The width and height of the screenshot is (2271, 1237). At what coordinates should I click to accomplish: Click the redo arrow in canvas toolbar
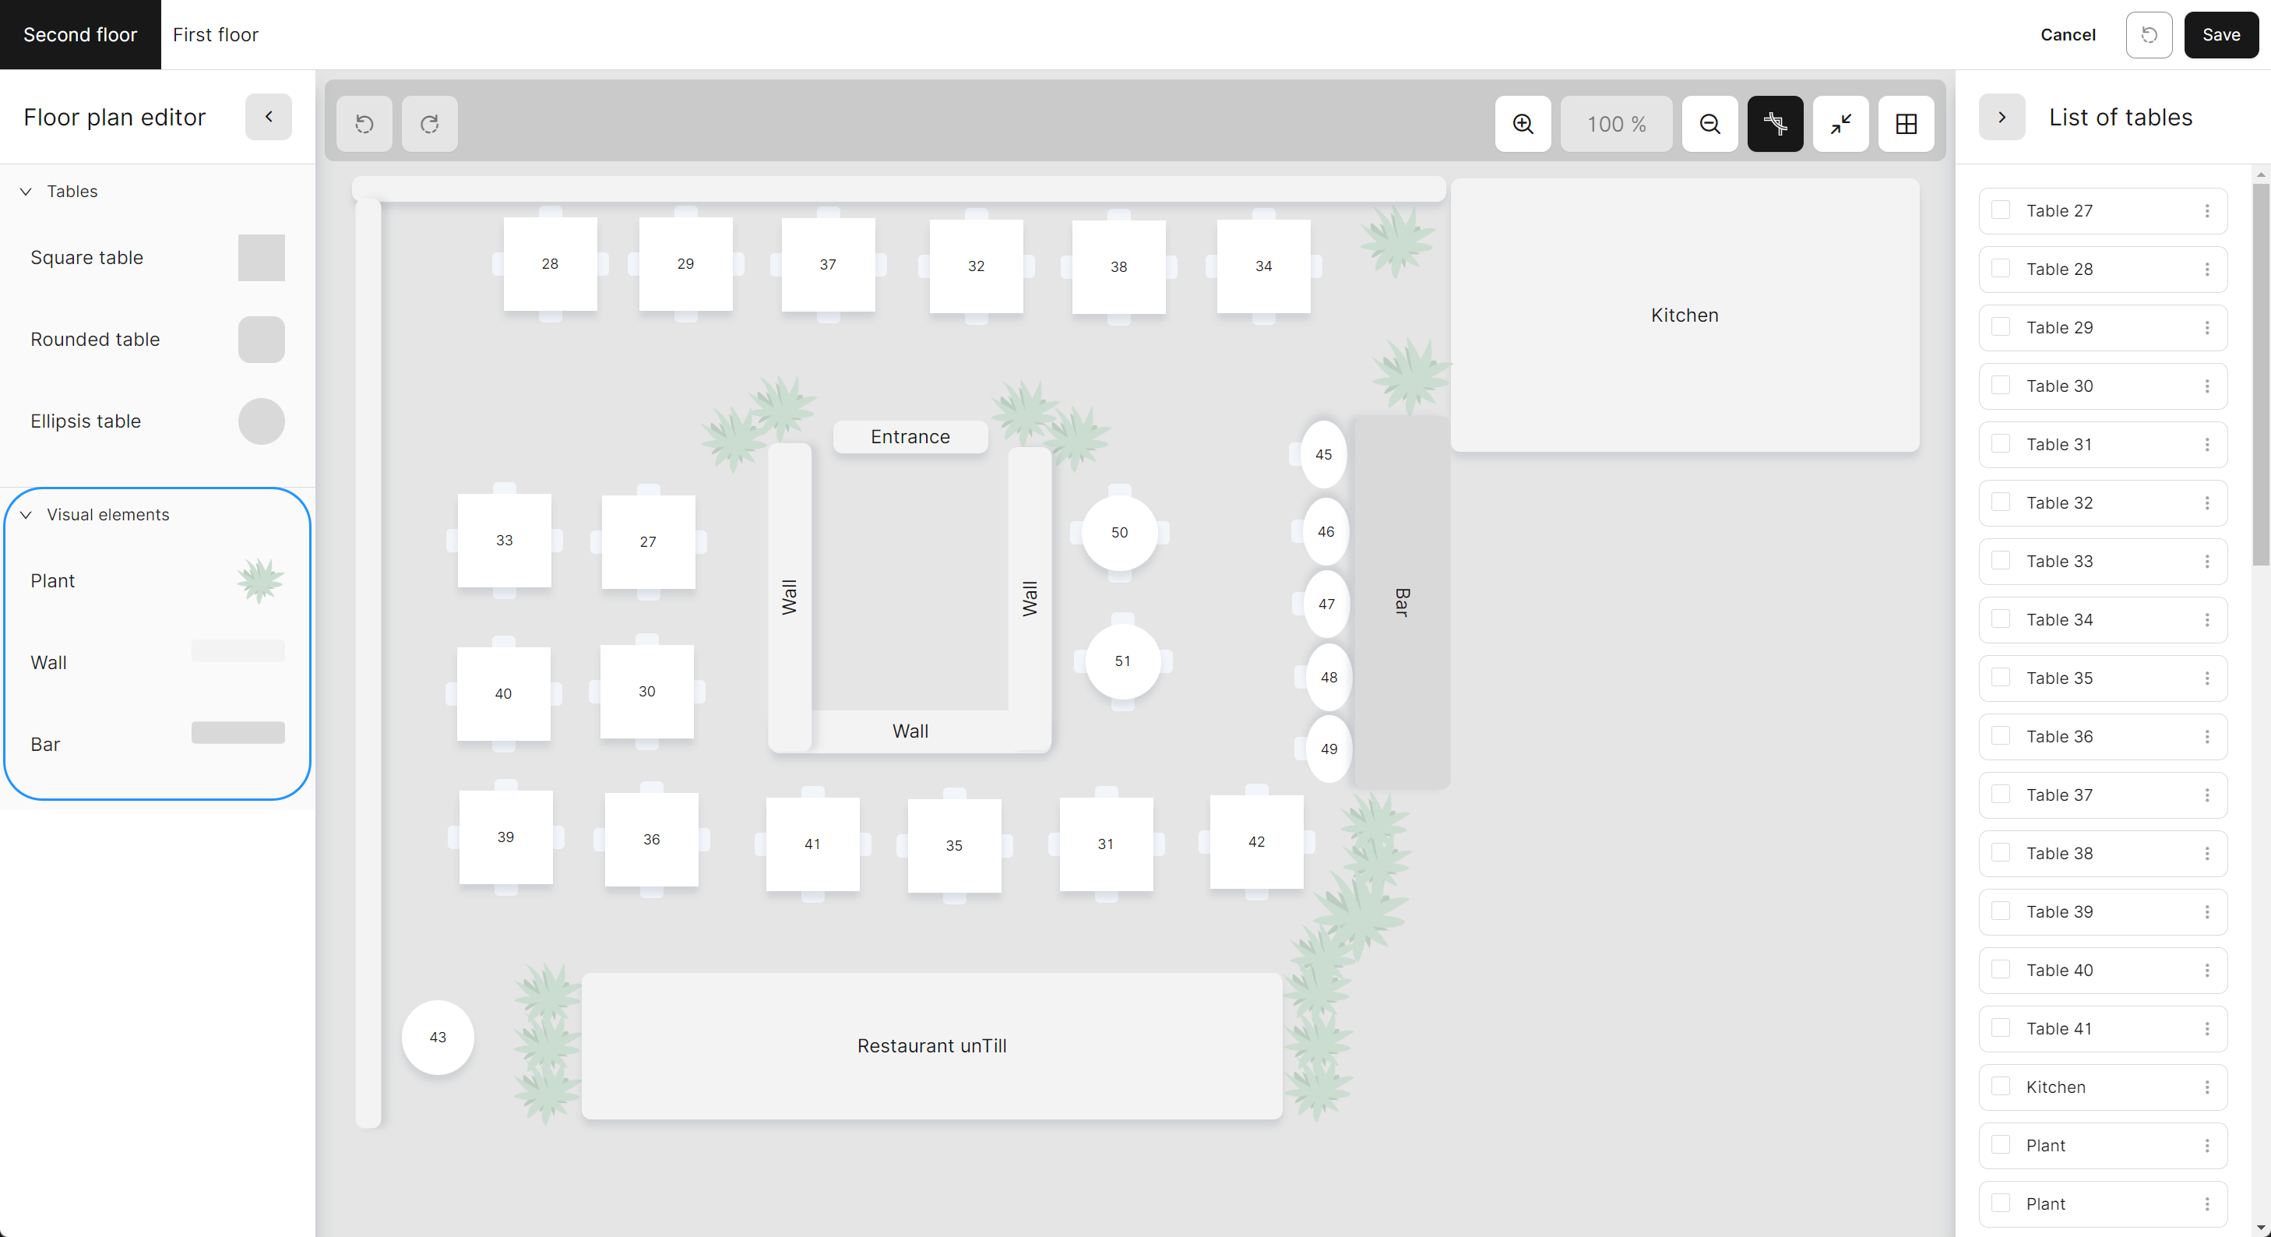(x=429, y=125)
